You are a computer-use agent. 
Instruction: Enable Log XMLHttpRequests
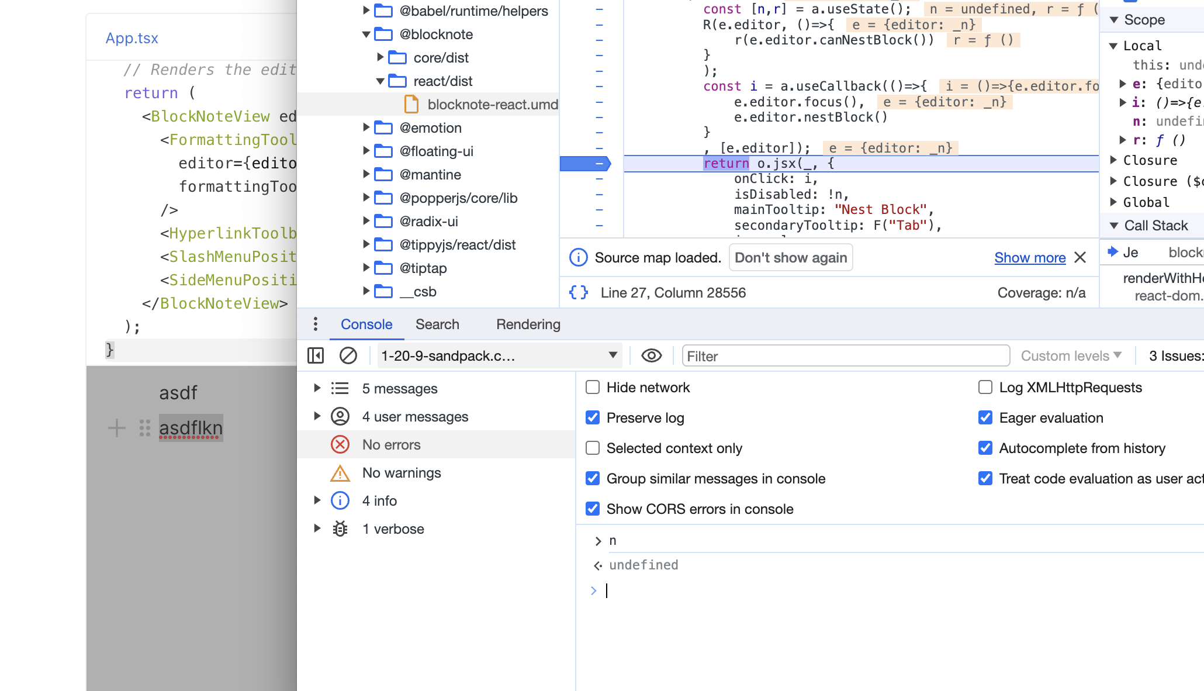pos(985,387)
